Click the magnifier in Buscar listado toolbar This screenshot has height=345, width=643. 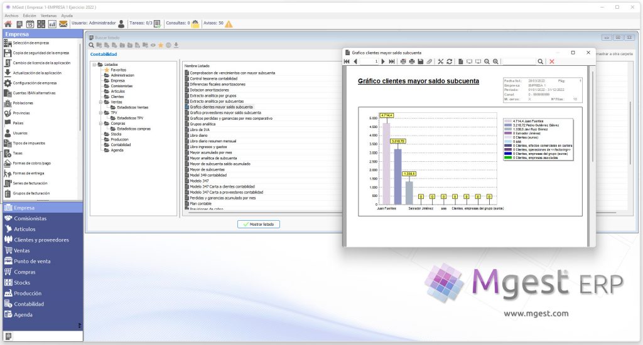pos(92,45)
